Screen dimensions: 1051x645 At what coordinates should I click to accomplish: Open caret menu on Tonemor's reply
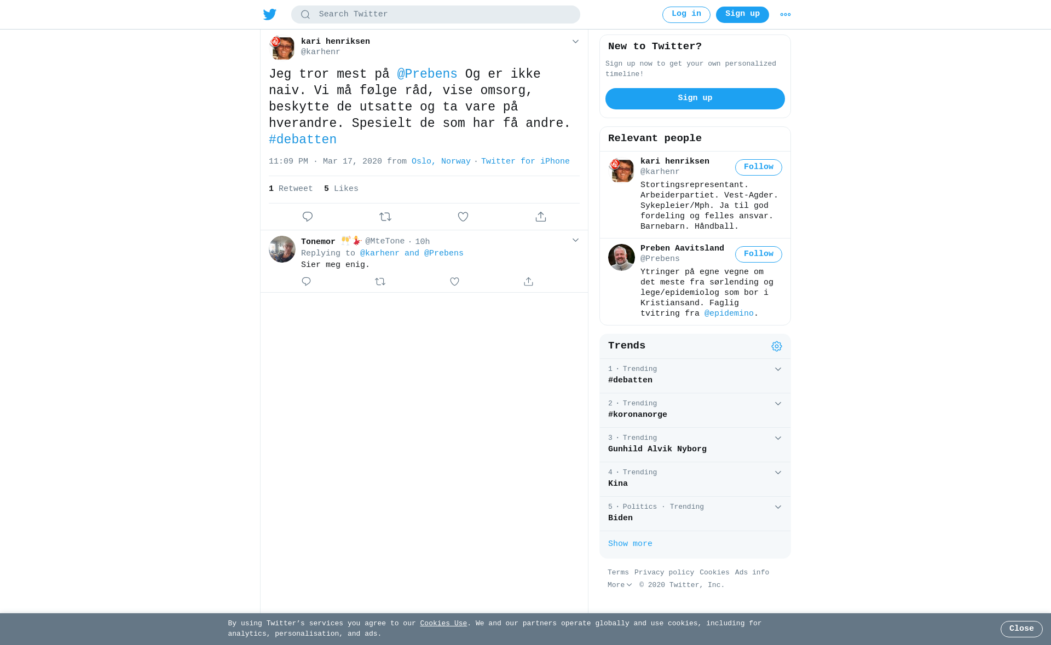click(575, 240)
